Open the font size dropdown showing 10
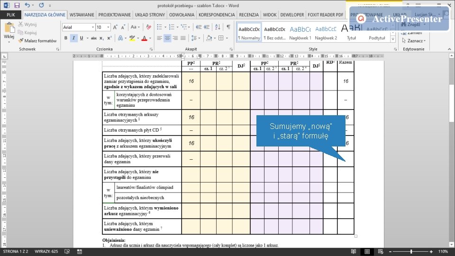Image resolution: width=455 pixels, height=256 pixels. click(108, 27)
